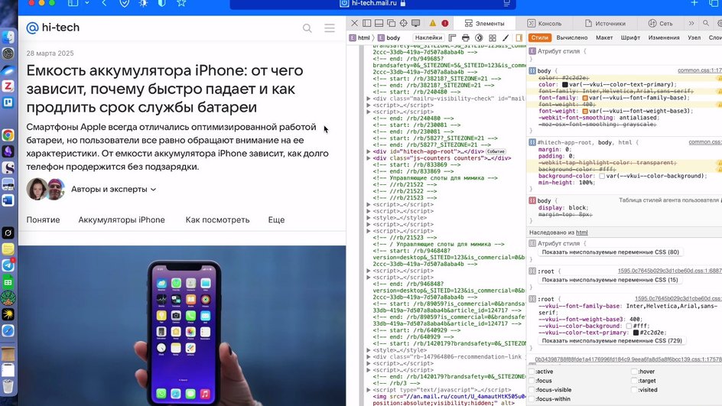Image resolution: width=722 pixels, height=406 pixels.
Task: Close Web Inspector with the X icon
Action: 354,23
